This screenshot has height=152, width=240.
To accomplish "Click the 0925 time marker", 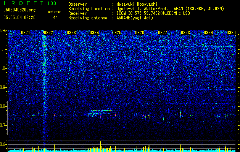I will pos(117,32).
